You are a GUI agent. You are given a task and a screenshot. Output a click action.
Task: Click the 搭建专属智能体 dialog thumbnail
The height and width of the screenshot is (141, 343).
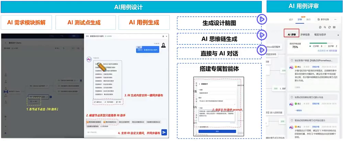tap(219, 106)
